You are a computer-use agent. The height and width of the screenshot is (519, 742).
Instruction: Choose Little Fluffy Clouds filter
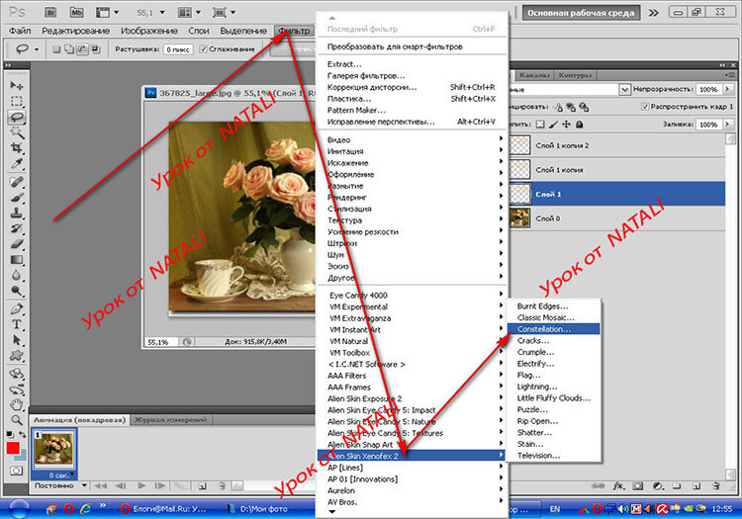point(553,398)
